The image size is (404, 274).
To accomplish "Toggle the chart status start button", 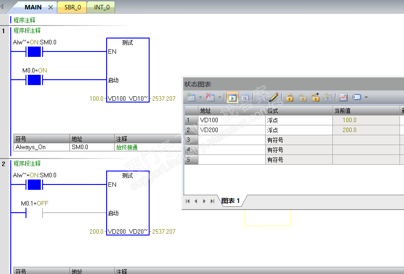I will coord(232,98).
